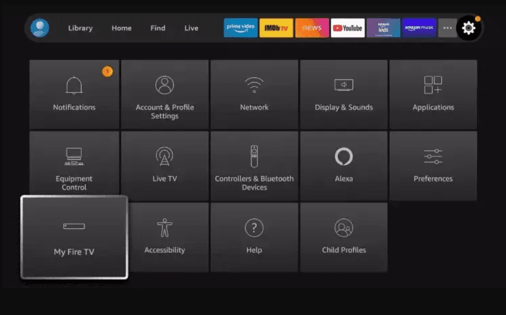Open Alexa settings
The width and height of the screenshot is (506, 315).
point(344,165)
